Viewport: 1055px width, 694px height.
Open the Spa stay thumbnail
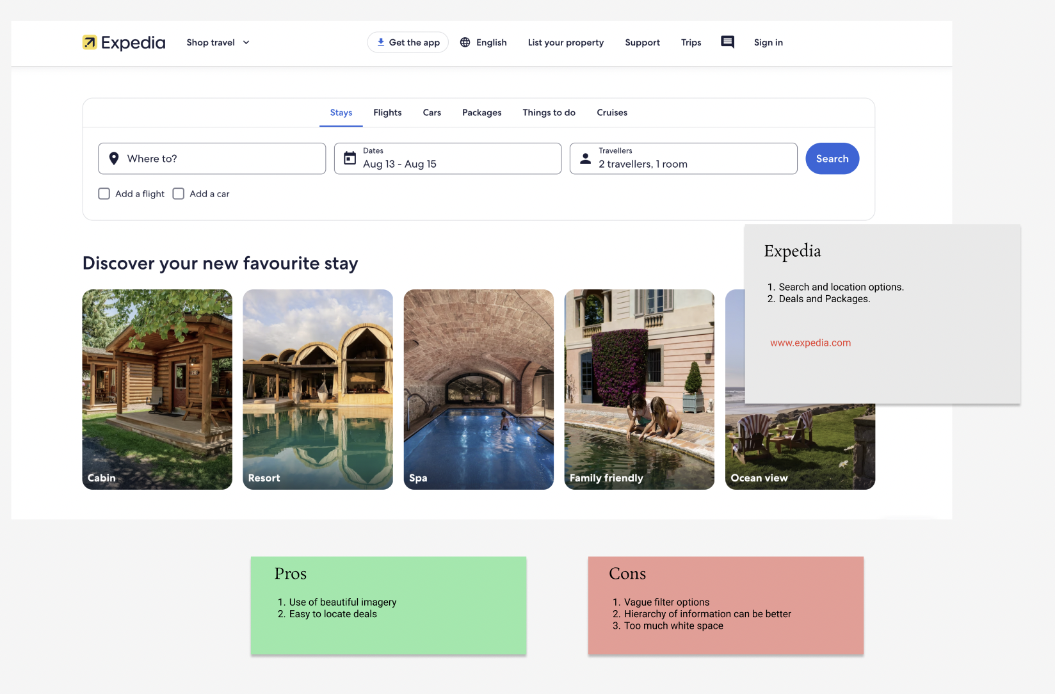[479, 389]
